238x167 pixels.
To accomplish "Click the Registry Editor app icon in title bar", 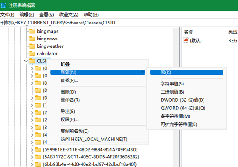I will tap(3, 6).
